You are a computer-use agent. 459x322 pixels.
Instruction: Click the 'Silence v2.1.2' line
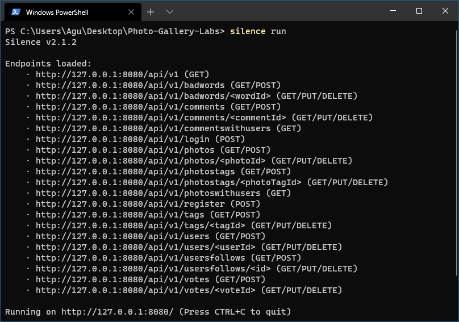[41, 42]
